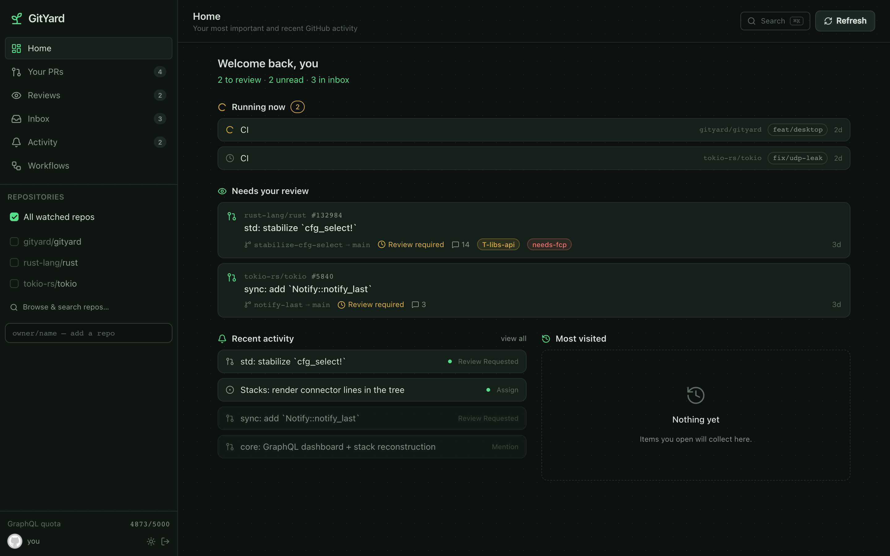Click the stabilize-cfg-select branch icon
This screenshot has height=556, width=890.
click(248, 245)
